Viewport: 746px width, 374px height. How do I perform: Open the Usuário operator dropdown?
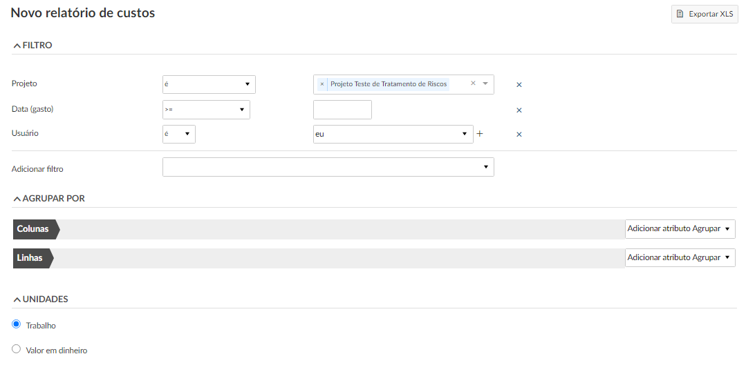tap(179, 134)
